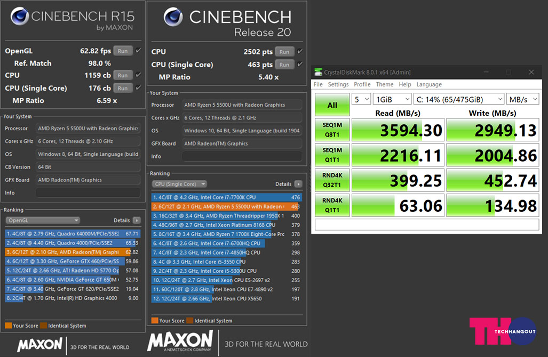Viewport: 548px width, 357px height.
Task: Select R20 ranking row Ryzen Threadripper 1950X
Action: coord(226,216)
